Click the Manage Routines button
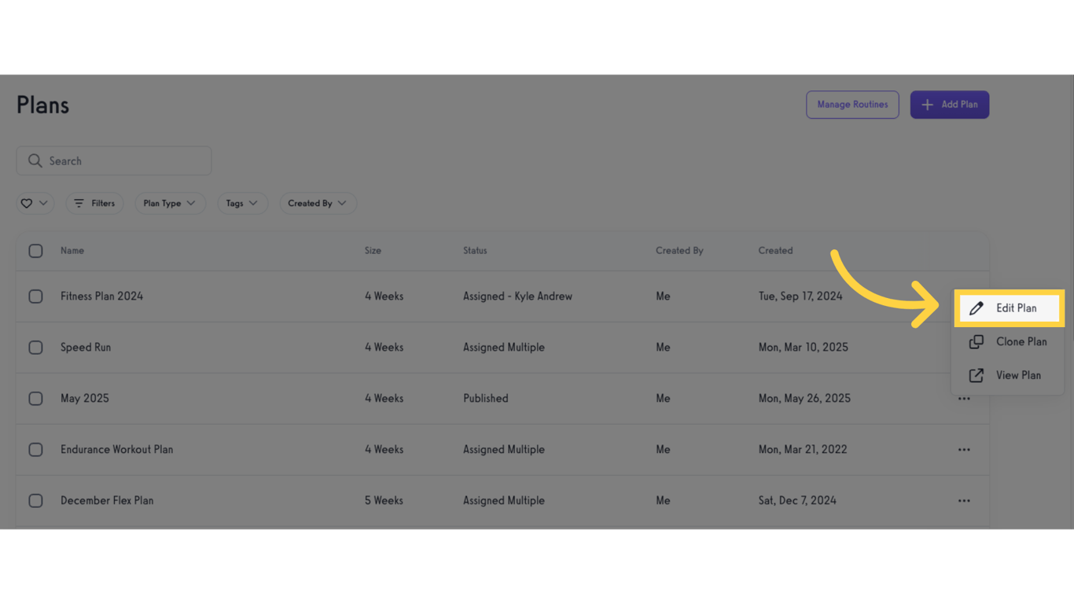The width and height of the screenshot is (1074, 604). pyautogui.click(x=852, y=105)
